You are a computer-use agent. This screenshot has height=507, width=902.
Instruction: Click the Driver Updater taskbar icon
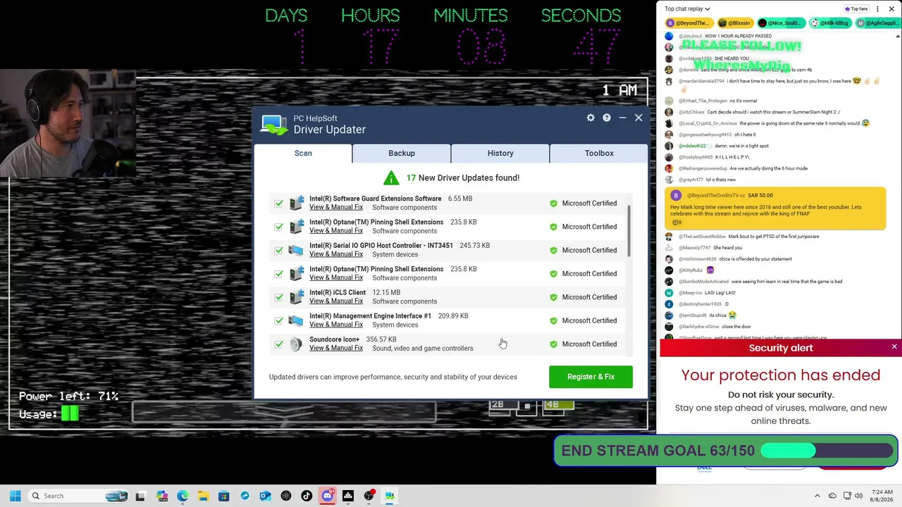pos(389,496)
